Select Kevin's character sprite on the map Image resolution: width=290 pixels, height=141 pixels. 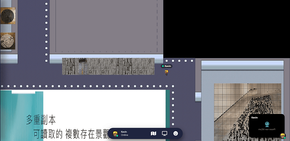166,72
